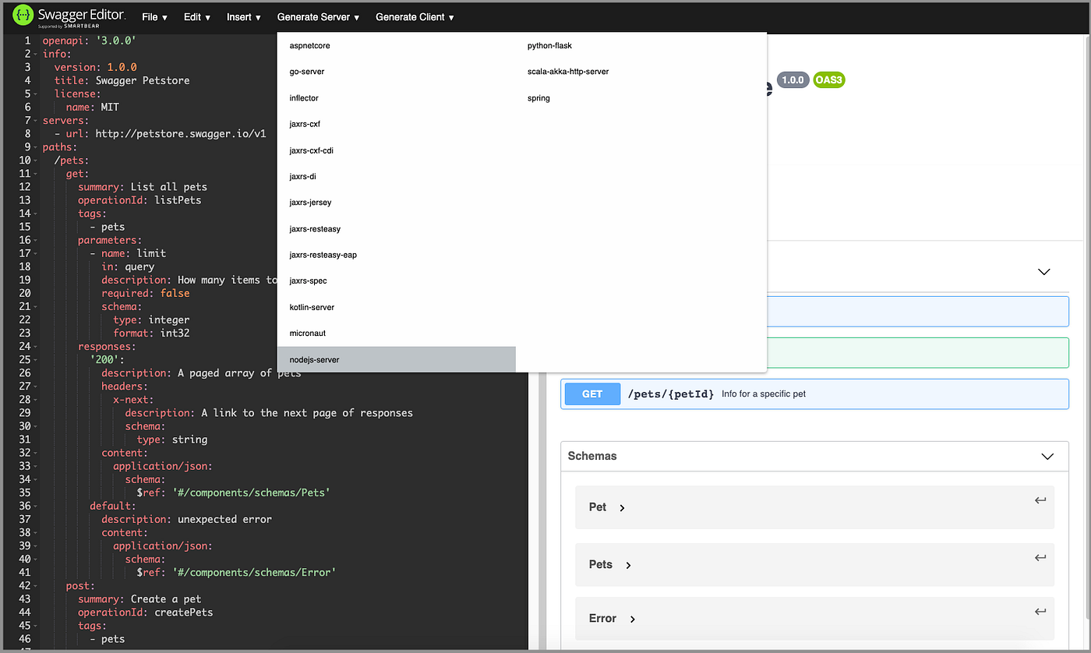The image size is (1091, 653).
Task: Select python-flask server generator
Action: click(x=548, y=45)
